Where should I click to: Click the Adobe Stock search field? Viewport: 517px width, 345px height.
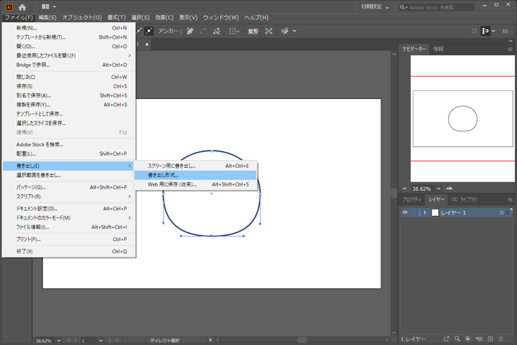437,7
